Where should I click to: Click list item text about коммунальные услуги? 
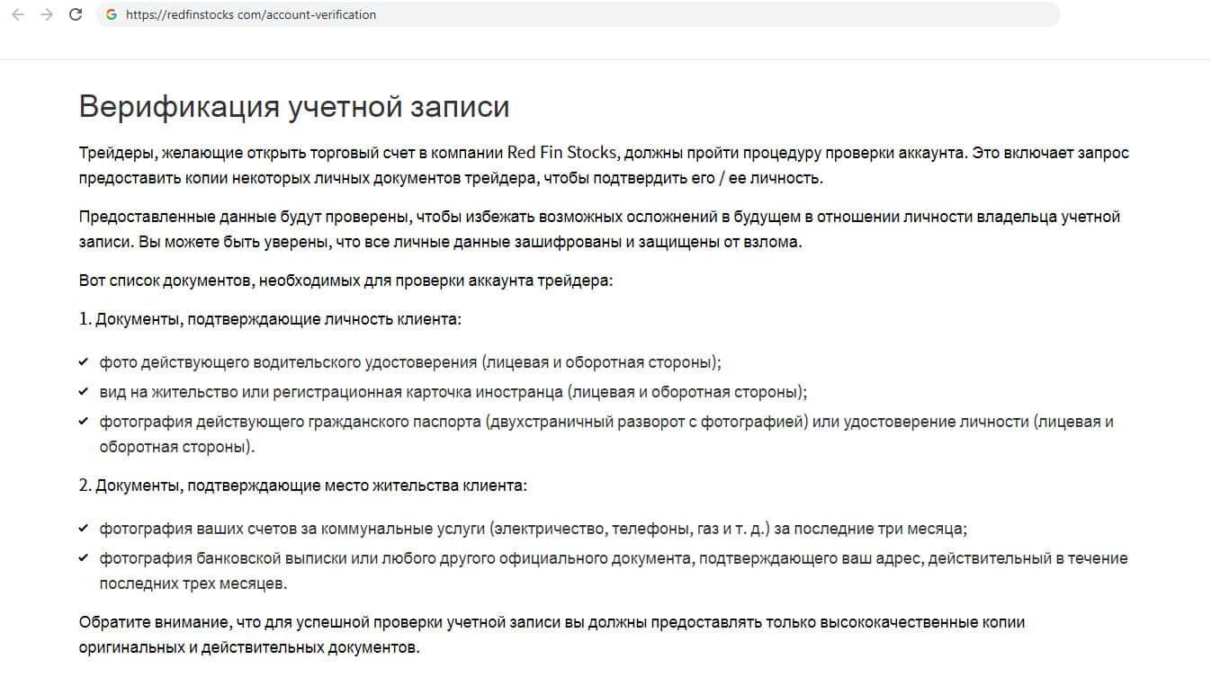pos(533,529)
